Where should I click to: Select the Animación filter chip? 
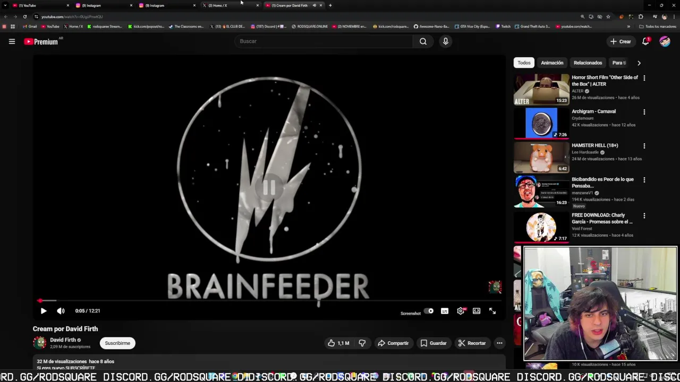point(552,63)
